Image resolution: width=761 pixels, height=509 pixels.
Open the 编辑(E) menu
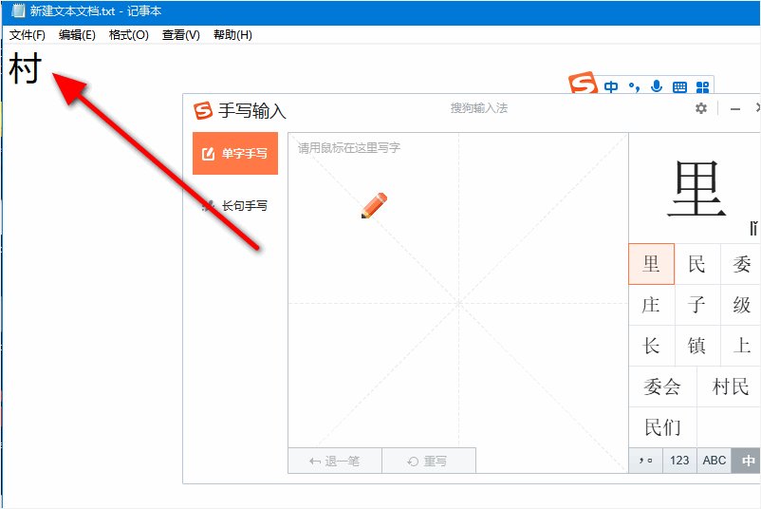pos(77,35)
